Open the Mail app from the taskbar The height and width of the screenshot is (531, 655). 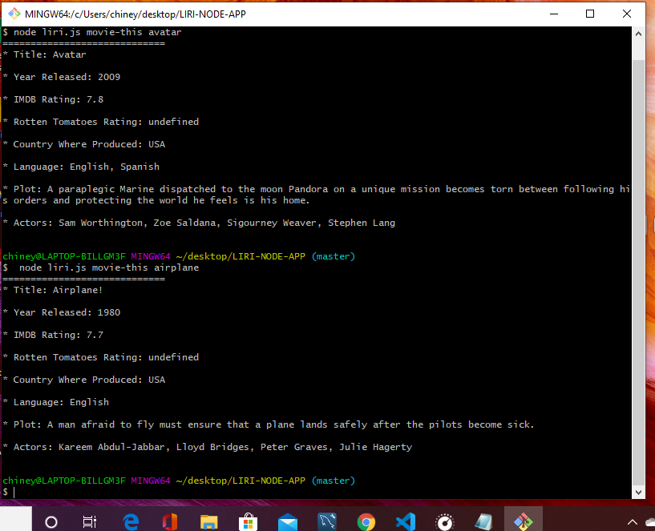pos(287,522)
